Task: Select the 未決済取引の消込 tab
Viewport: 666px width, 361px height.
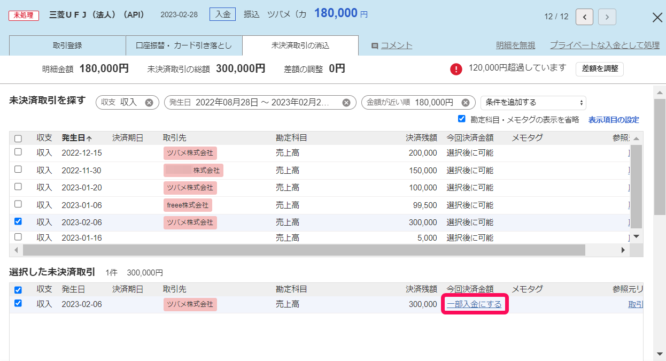Action: coord(300,45)
